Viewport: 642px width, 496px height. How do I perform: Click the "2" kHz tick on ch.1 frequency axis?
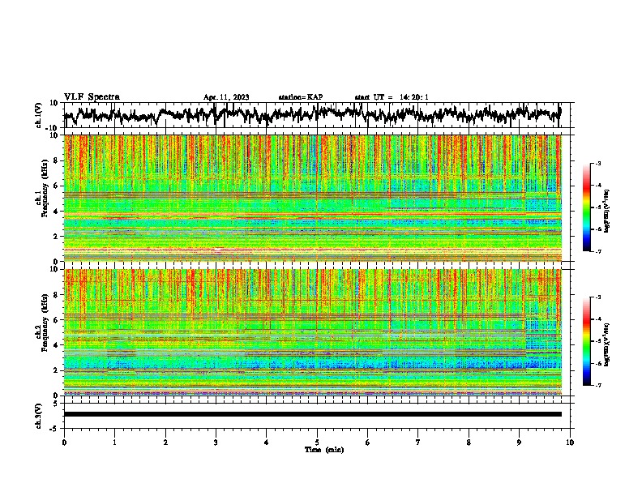click(x=56, y=237)
